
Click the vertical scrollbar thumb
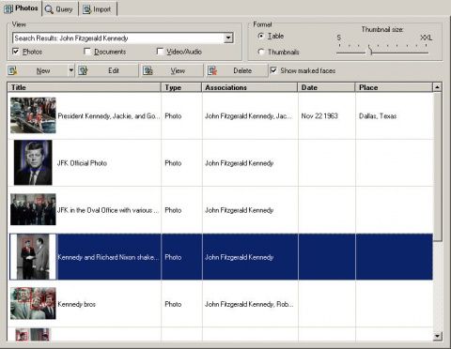[x=437, y=166]
